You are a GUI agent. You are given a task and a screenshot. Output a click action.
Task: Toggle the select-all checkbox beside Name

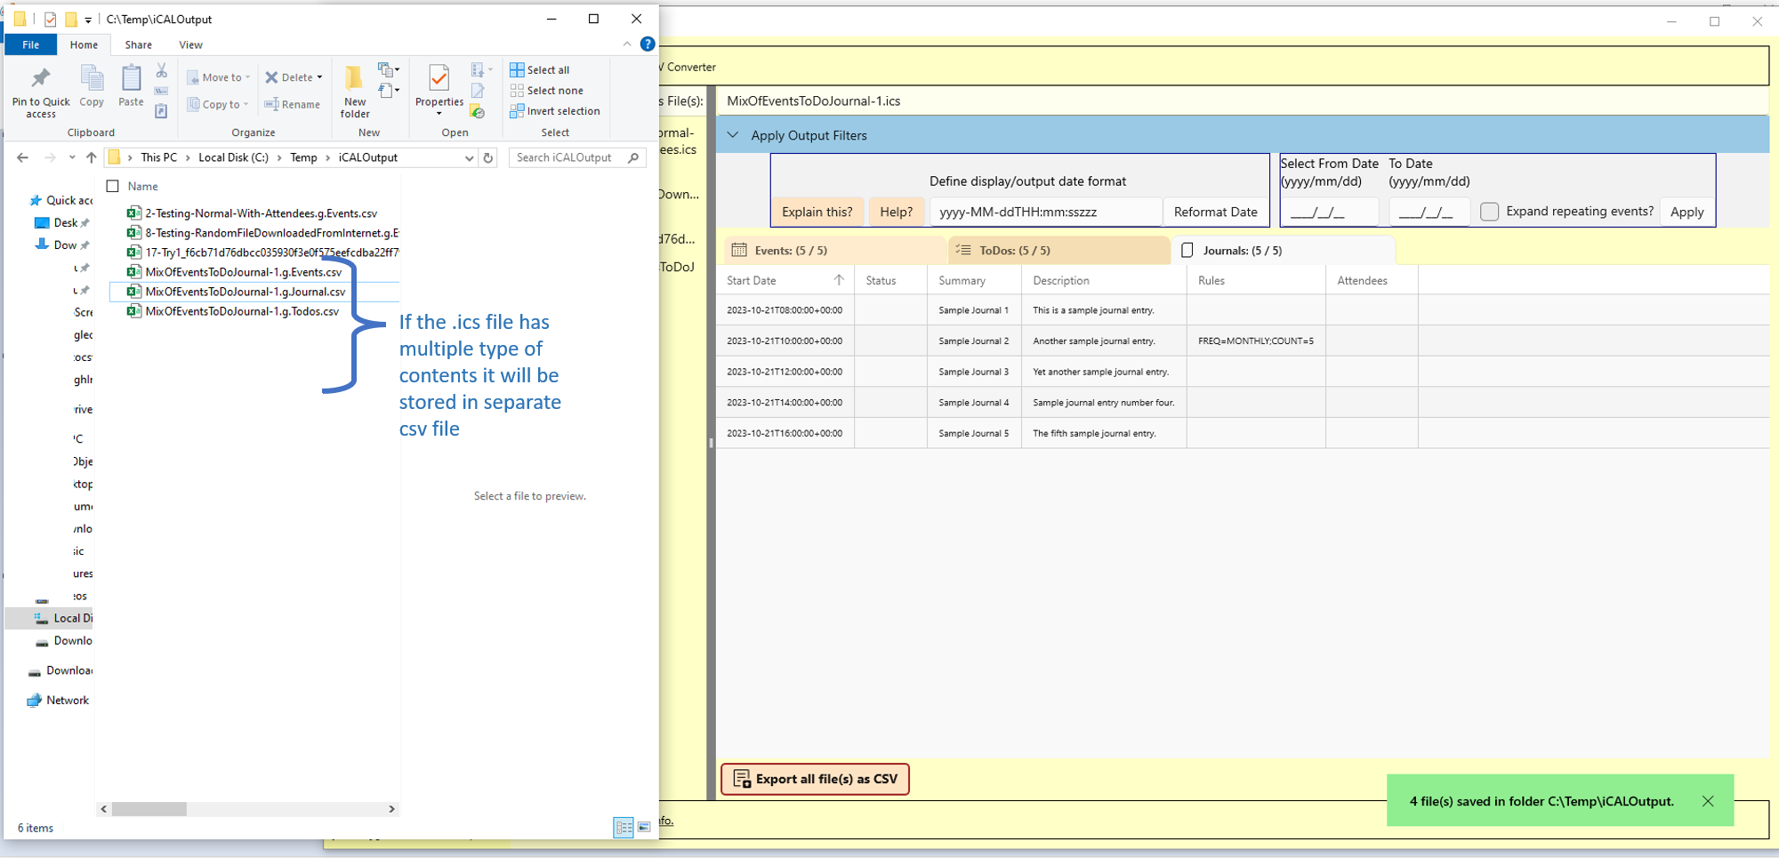tap(113, 186)
